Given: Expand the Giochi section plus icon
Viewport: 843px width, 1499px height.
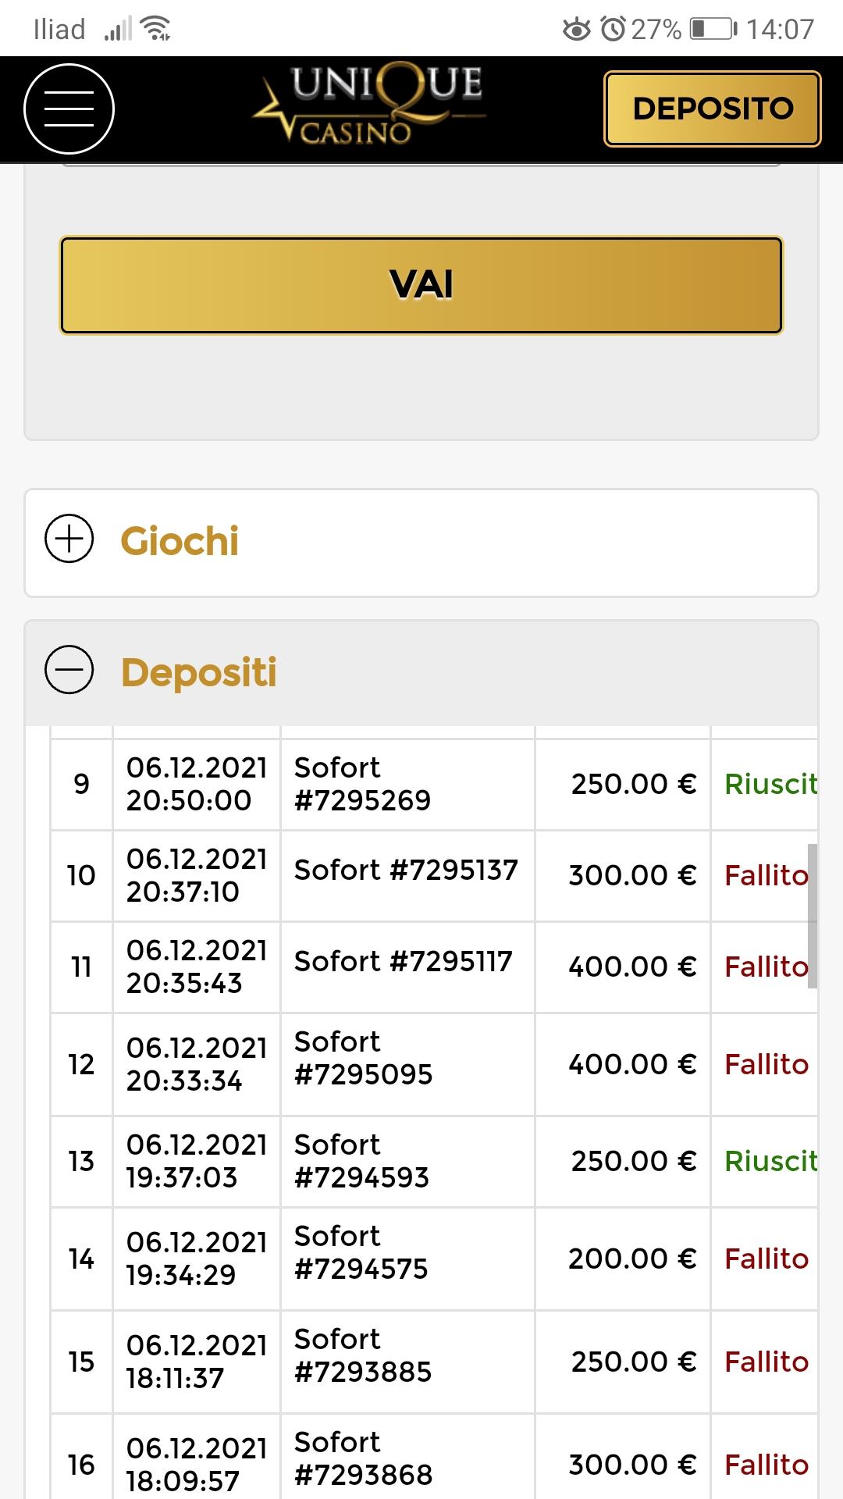Looking at the screenshot, I should [69, 539].
